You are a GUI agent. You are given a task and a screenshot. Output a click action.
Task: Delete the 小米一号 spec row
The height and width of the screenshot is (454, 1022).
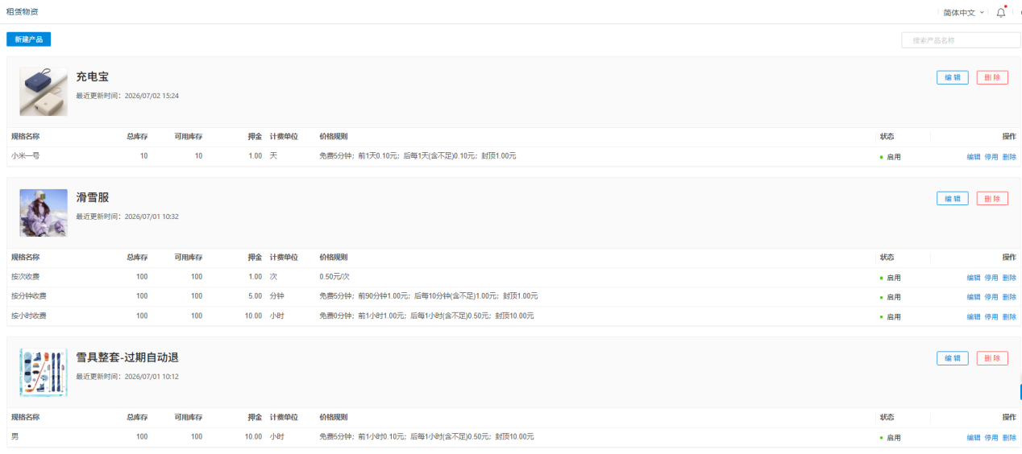pos(1009,157)
